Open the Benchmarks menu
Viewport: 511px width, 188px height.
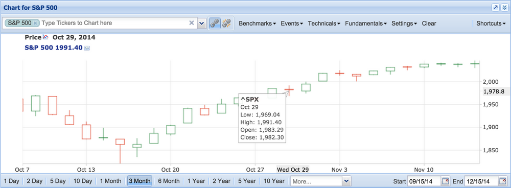pos(258,24)
